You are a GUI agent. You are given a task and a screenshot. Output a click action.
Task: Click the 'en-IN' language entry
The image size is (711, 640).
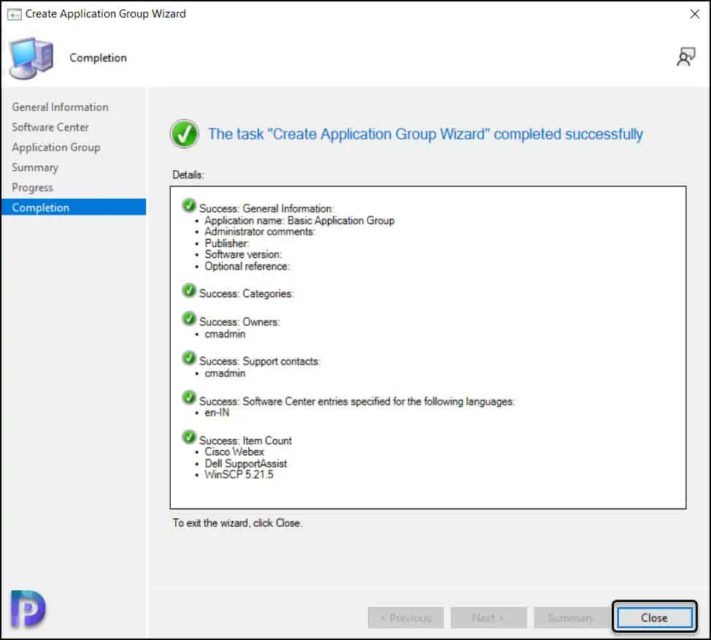(x=217, y=413)
